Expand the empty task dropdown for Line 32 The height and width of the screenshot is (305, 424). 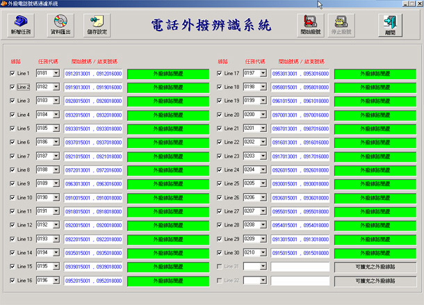tap(263, 281)
